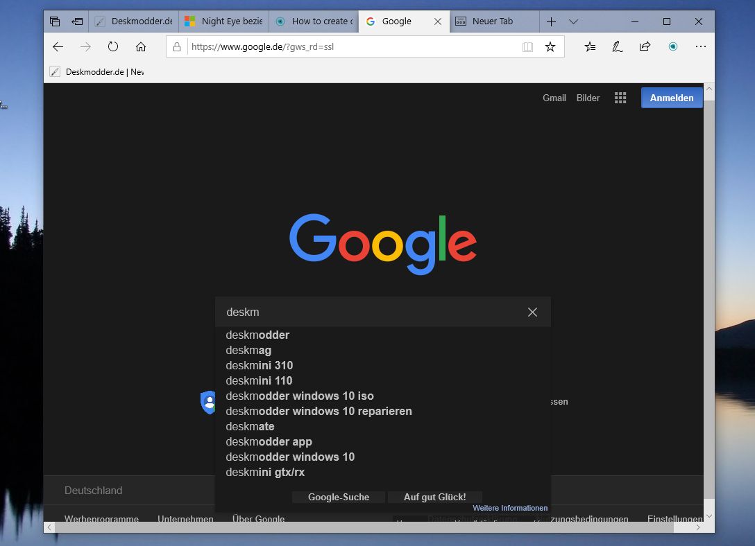Open the Gmail link
Image resolution: width=755 pixels, height=546 pixels.
[554, 98]
